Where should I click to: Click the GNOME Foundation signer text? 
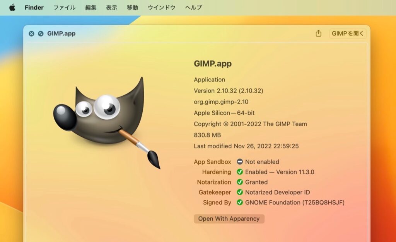[295, 202]
